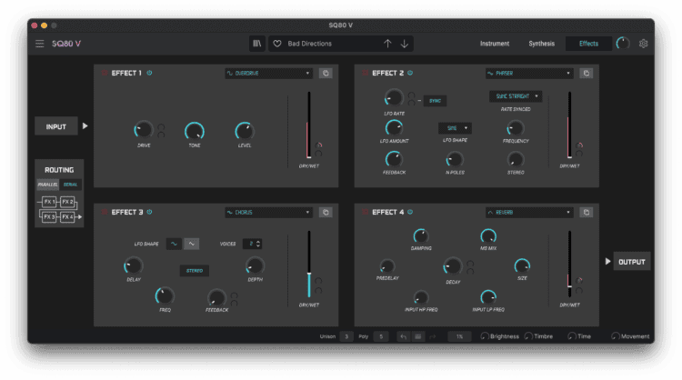The width and height of the screenshot is (682, 380).
Task: Click the redo arrow in bottom bar
Action: coord(432,336)
